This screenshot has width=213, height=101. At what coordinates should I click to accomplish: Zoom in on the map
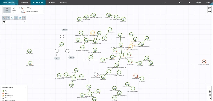(210, 88)
